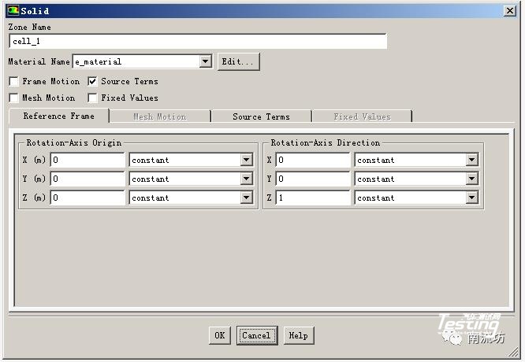Click the Rotation-Axis Direction X value field
Viewport: 525px width, 362px height.
tap(313, 160)
